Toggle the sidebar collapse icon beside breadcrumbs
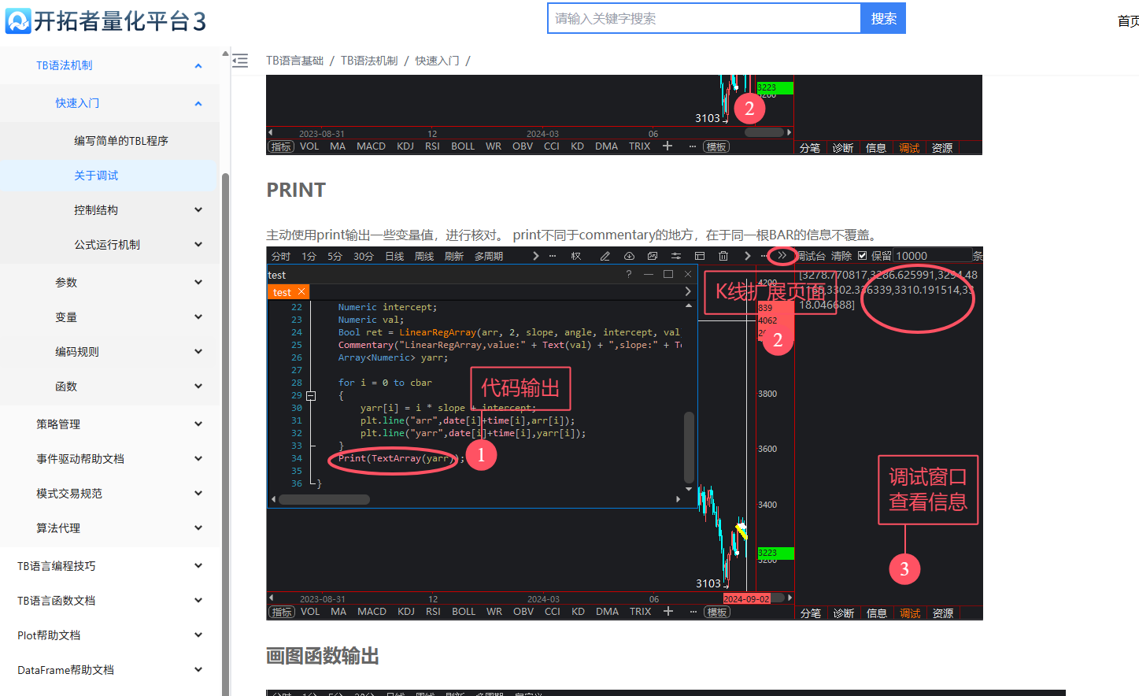 click(240, 61)
